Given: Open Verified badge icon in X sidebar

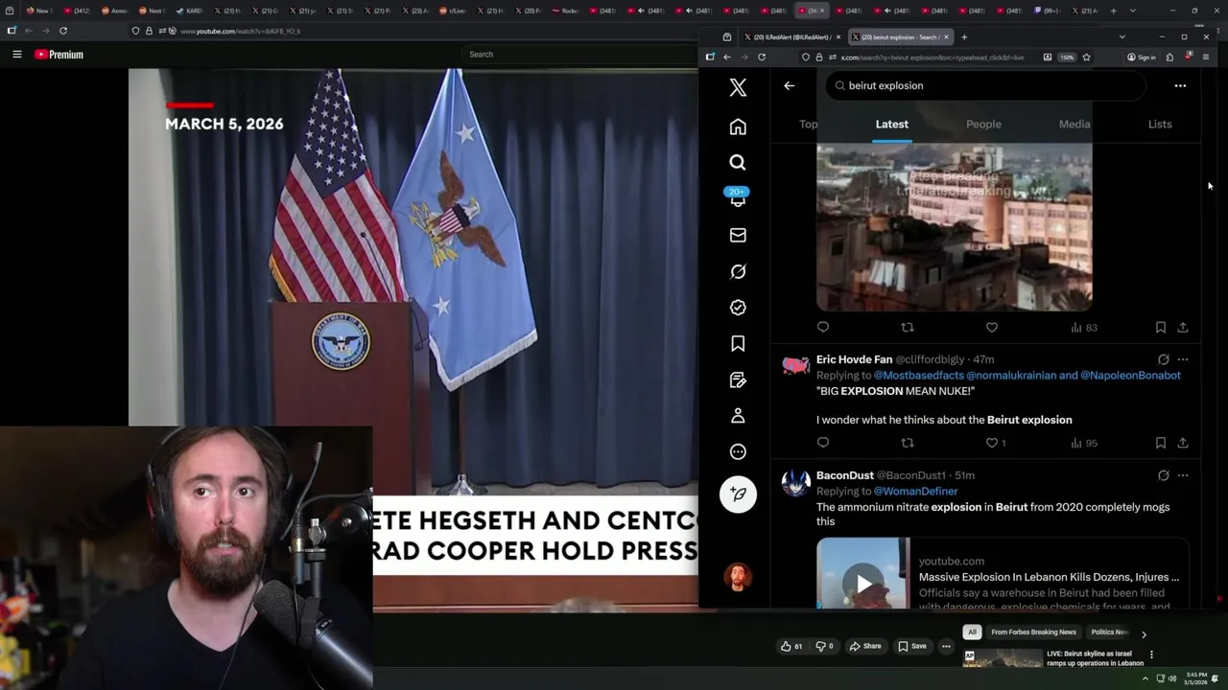Looking at the screenshot, I should click(x=738, y=308).
